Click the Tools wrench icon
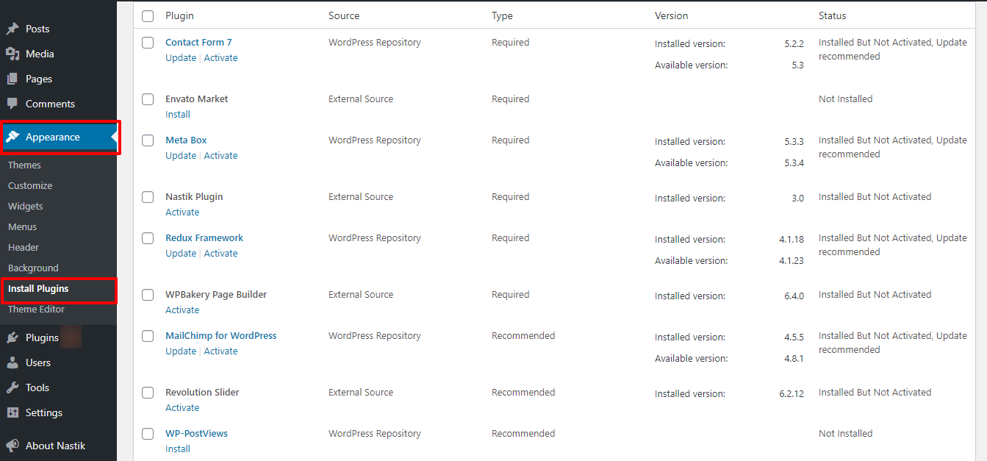 point(12,387)
